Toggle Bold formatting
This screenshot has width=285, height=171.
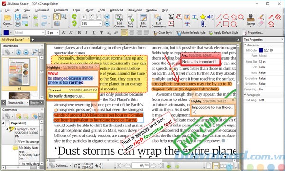[79, 33]
